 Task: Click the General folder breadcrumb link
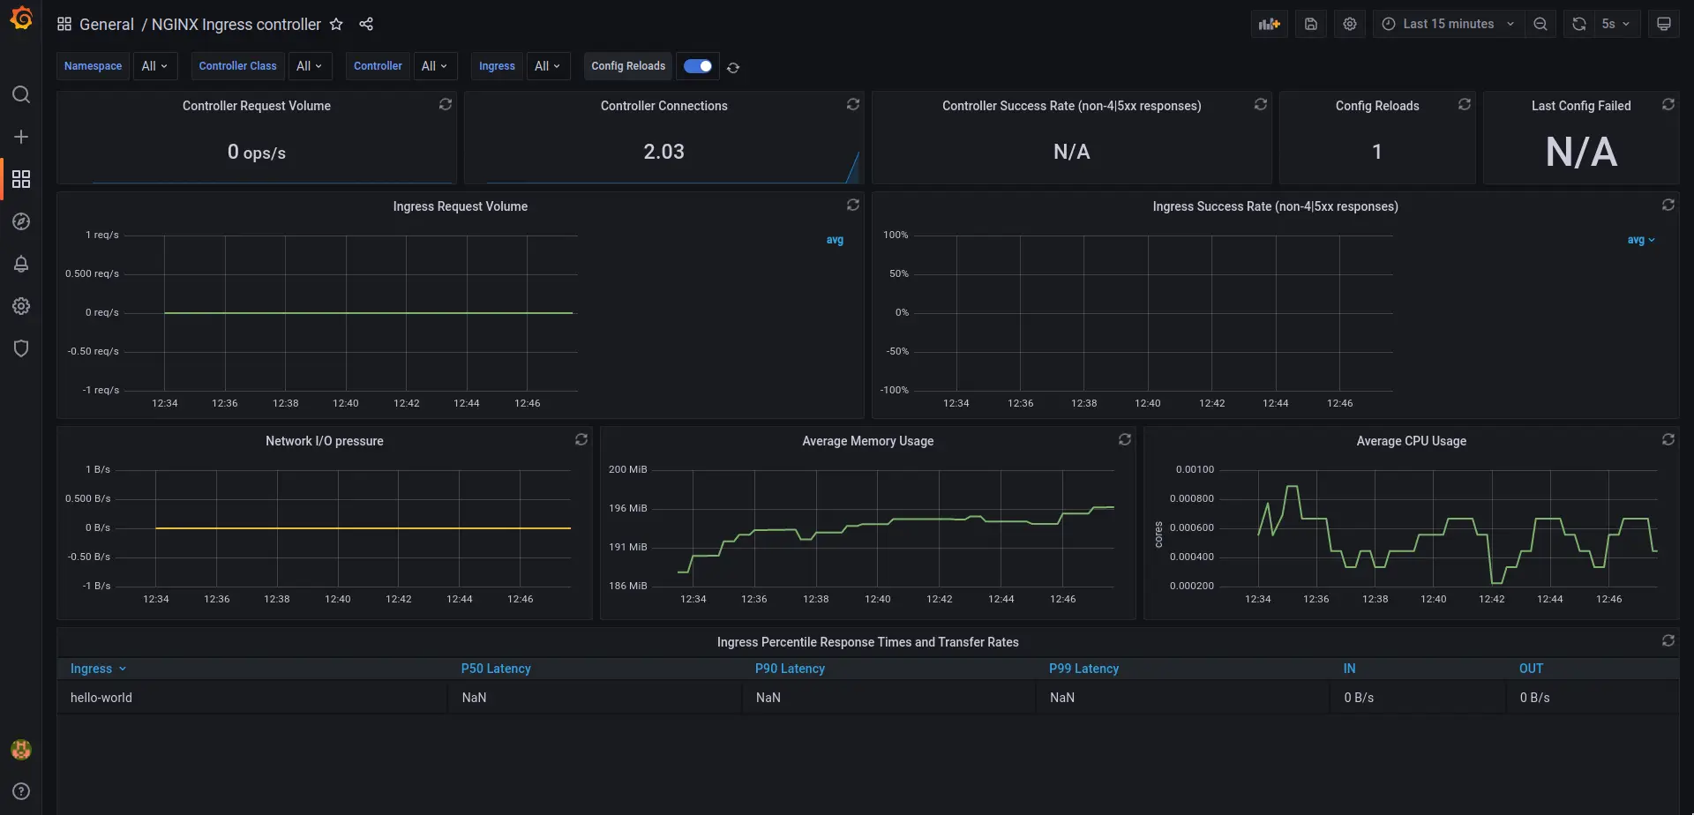coord(107,25)
